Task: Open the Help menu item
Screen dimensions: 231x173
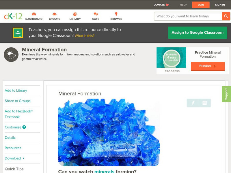Action: 183,5
